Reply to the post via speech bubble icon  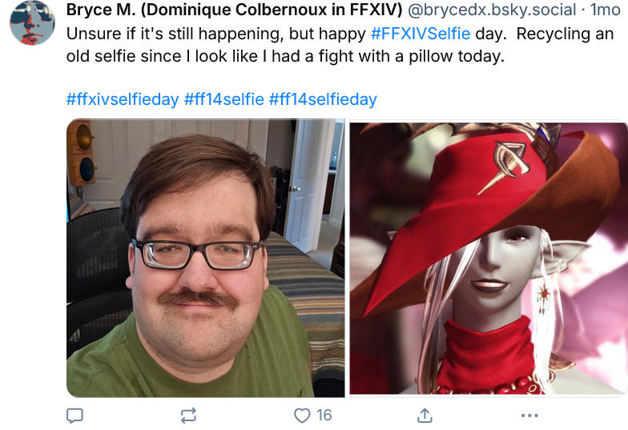tap(74, 416)
